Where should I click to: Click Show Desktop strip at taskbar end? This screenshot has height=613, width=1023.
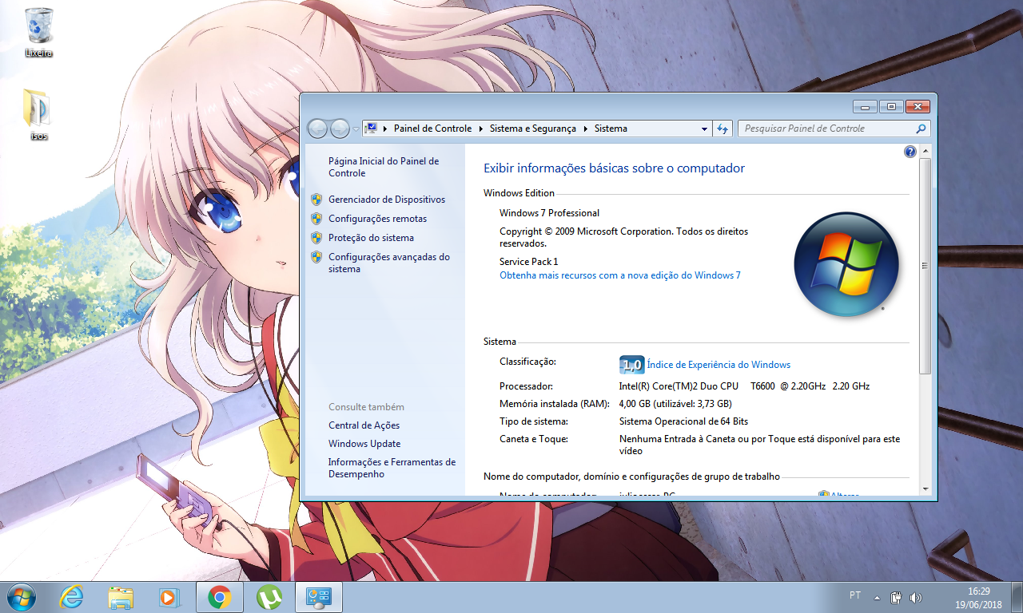(1017, 597)
